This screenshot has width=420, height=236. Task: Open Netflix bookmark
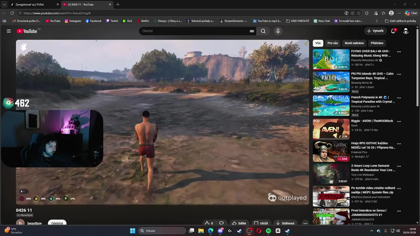click(x=142, y=21)
